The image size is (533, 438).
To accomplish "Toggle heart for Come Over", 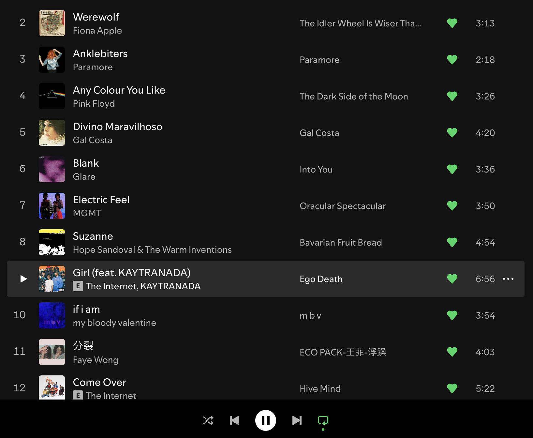I will coord(452,388).
